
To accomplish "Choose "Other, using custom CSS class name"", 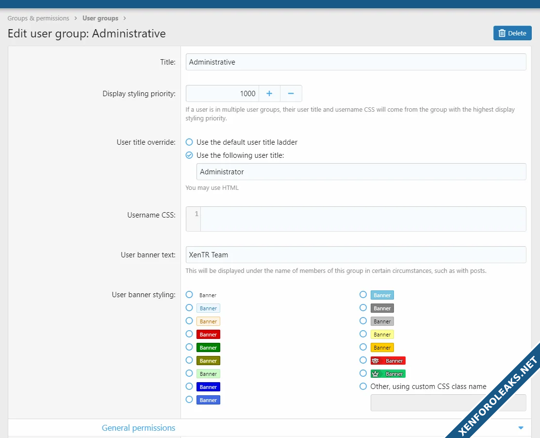I will [363, 387].
